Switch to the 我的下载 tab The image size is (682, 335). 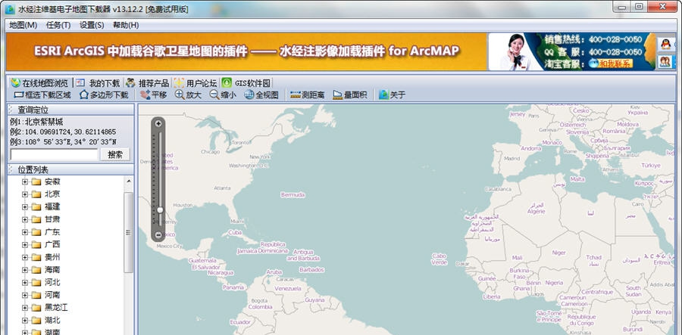pos(99,83)
